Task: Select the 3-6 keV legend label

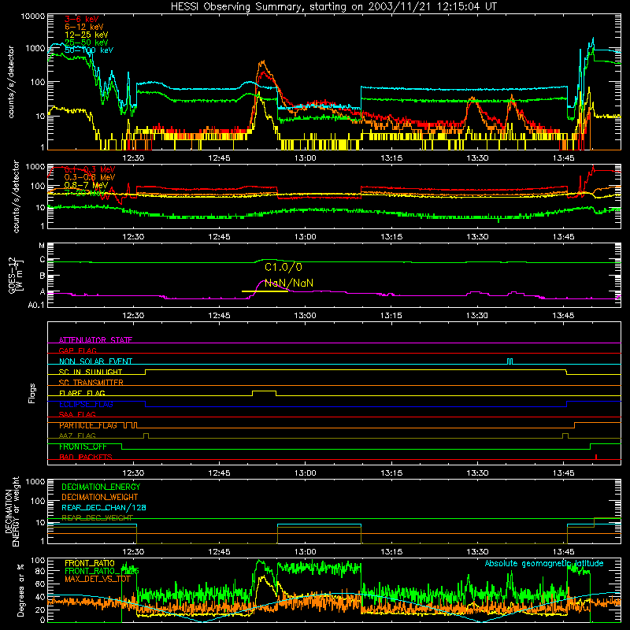Action: click(x=82, y=19)
